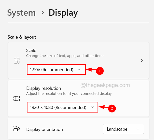Click the text 'Change the size of text, apps, and other items'
This screenshot has height=140, width=154.
65,55
